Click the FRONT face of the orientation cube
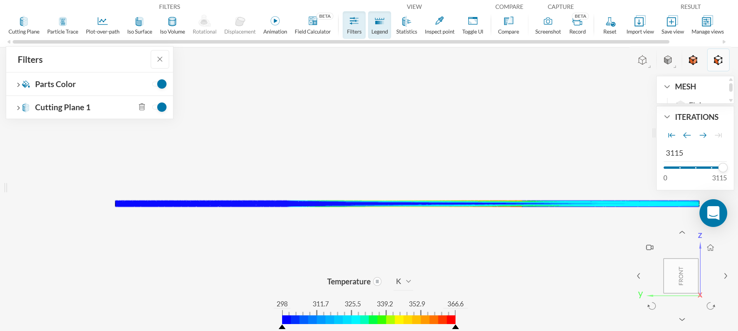This screenshot has height=331, width=738. (x=681, y=276)
